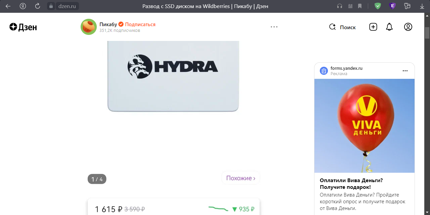Viewport: 430px width, 215px height.
Task: Click the 1 / 4 image counter
Action: click(x=97, y=179)
